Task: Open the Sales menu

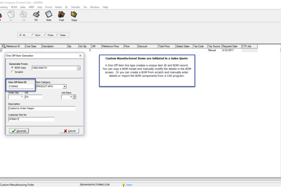Action: 23,7
